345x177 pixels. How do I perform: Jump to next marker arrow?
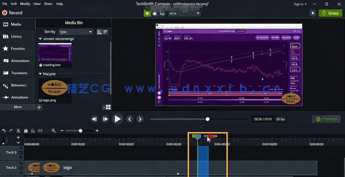click(x=140, y=119)
